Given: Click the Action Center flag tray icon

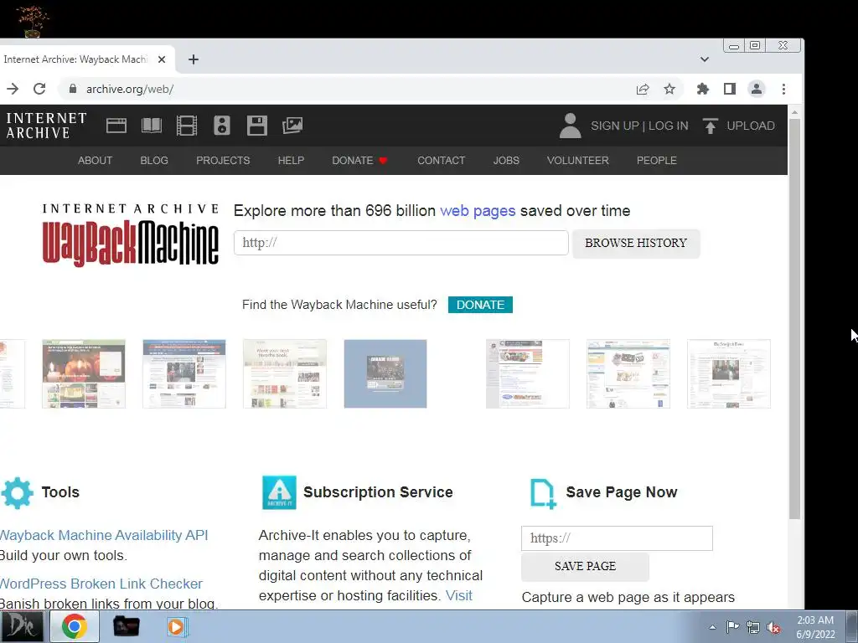Looking at the screenshot, I should (x=732, y=627).
